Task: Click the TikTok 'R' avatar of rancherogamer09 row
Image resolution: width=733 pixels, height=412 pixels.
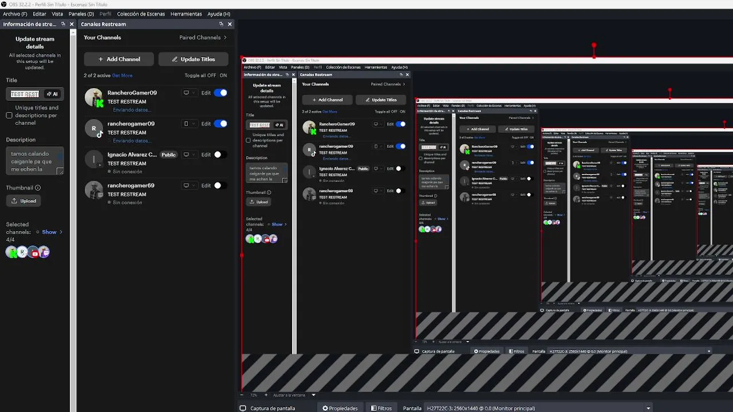Action: [94, 128]
